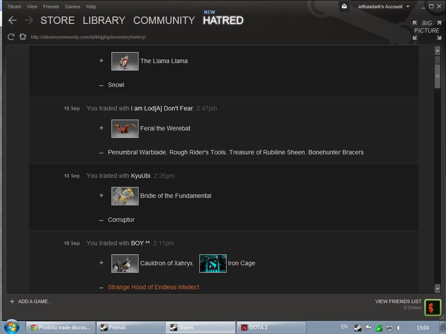Switch to Big Picture mode
This screenshot has height=334, width=446.
click(427, 30)
